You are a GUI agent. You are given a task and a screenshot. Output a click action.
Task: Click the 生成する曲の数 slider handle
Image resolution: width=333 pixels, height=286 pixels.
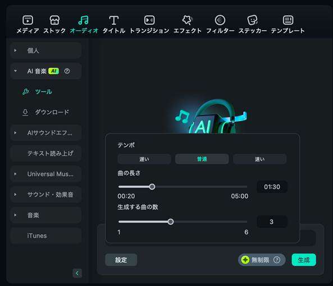point(170,222)
